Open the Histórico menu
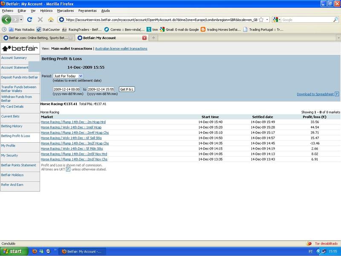This screenshot has width=341, height=256. (x=46, y=11)
